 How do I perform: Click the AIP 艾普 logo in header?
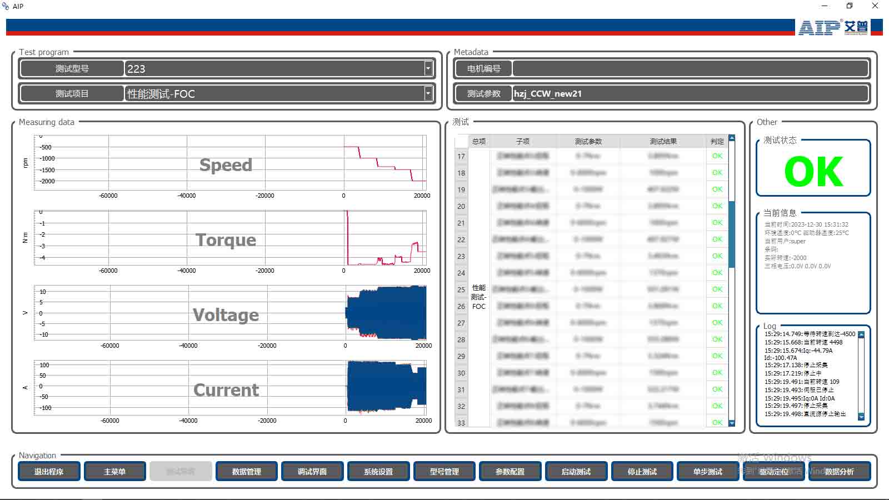tap(833, 27)
